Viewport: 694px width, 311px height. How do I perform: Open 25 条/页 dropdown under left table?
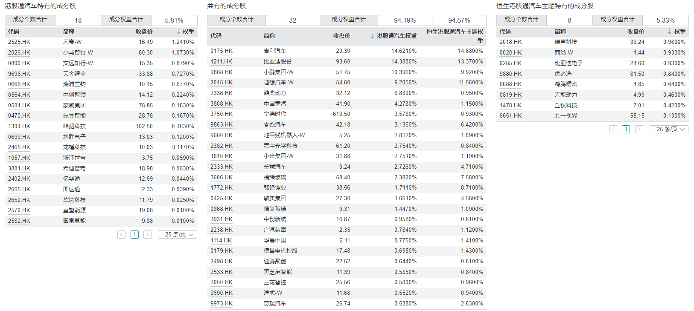point(178,234)
